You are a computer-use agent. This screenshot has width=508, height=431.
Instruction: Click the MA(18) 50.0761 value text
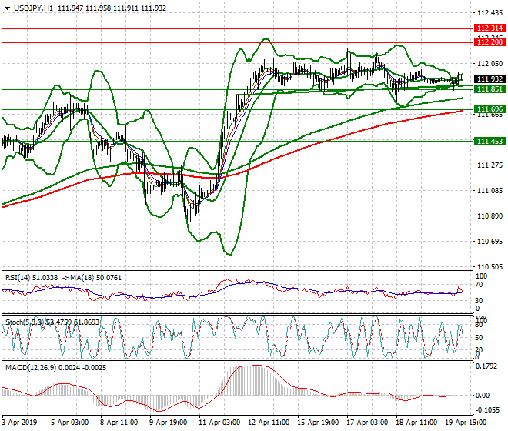click(x=95, y=278)
